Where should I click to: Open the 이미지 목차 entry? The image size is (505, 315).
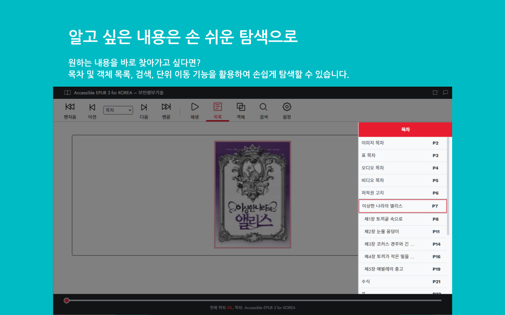coord(402,143)
